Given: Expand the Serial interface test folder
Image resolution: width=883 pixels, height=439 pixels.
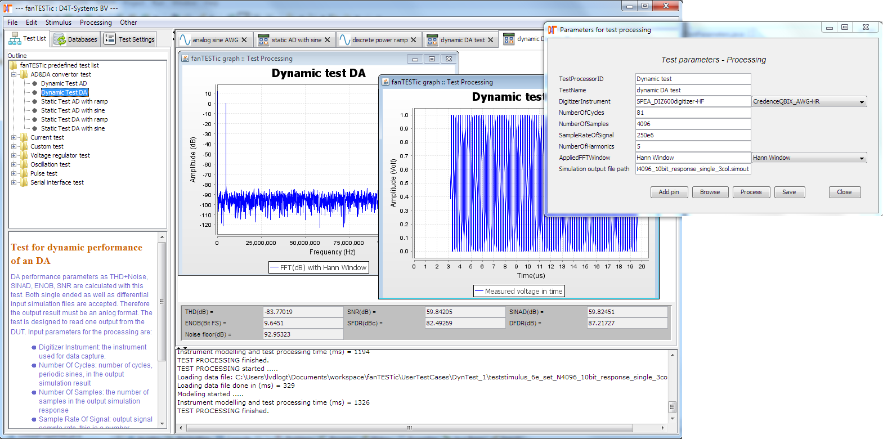Looking at the screenshot, I should click(14, 182).
